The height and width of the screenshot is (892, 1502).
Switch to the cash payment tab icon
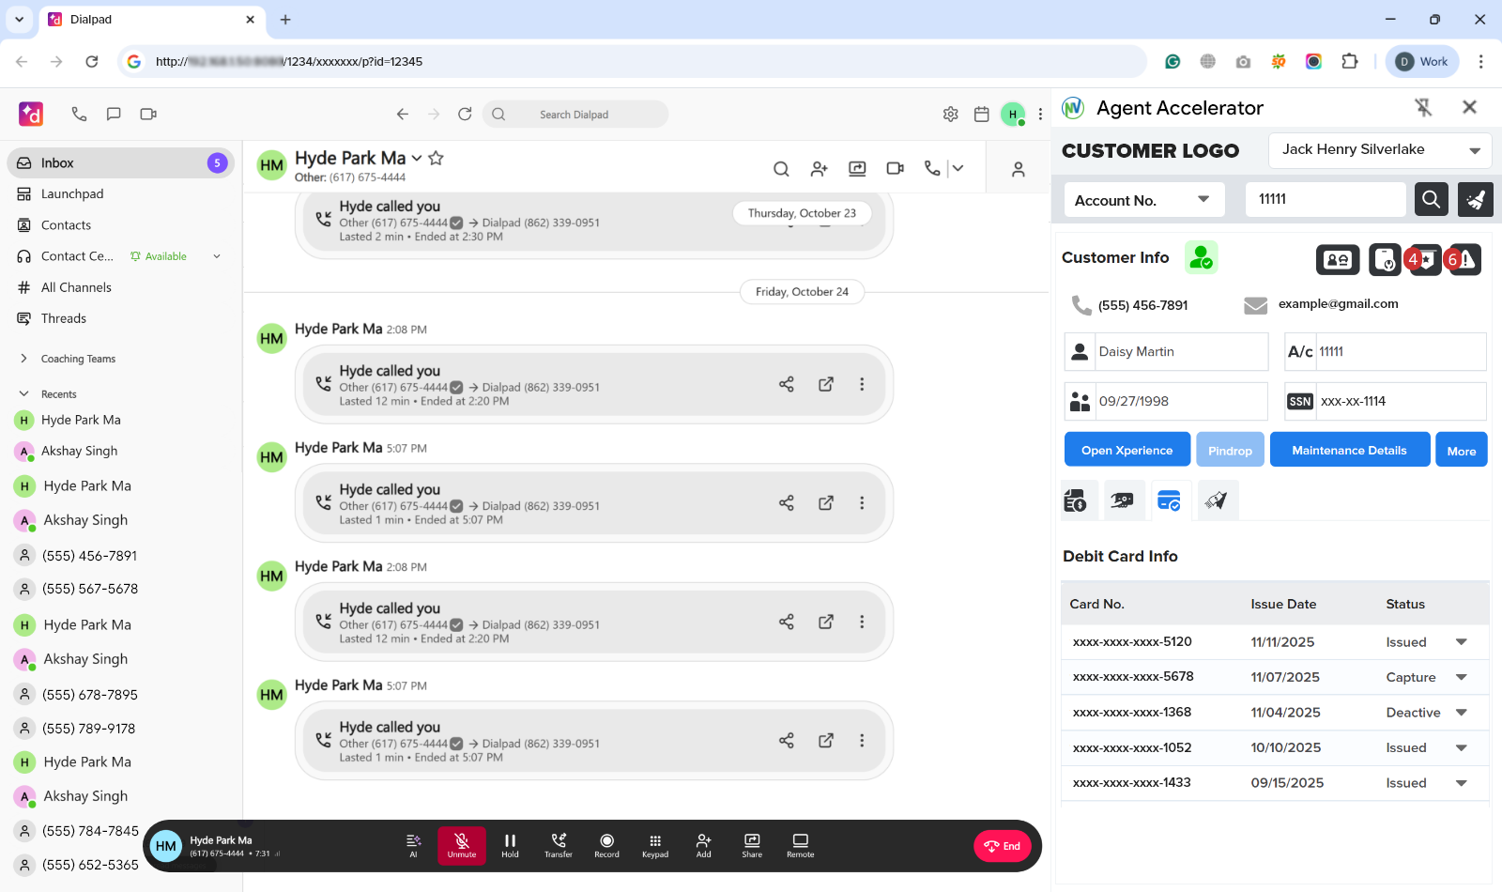point(1122,500)
